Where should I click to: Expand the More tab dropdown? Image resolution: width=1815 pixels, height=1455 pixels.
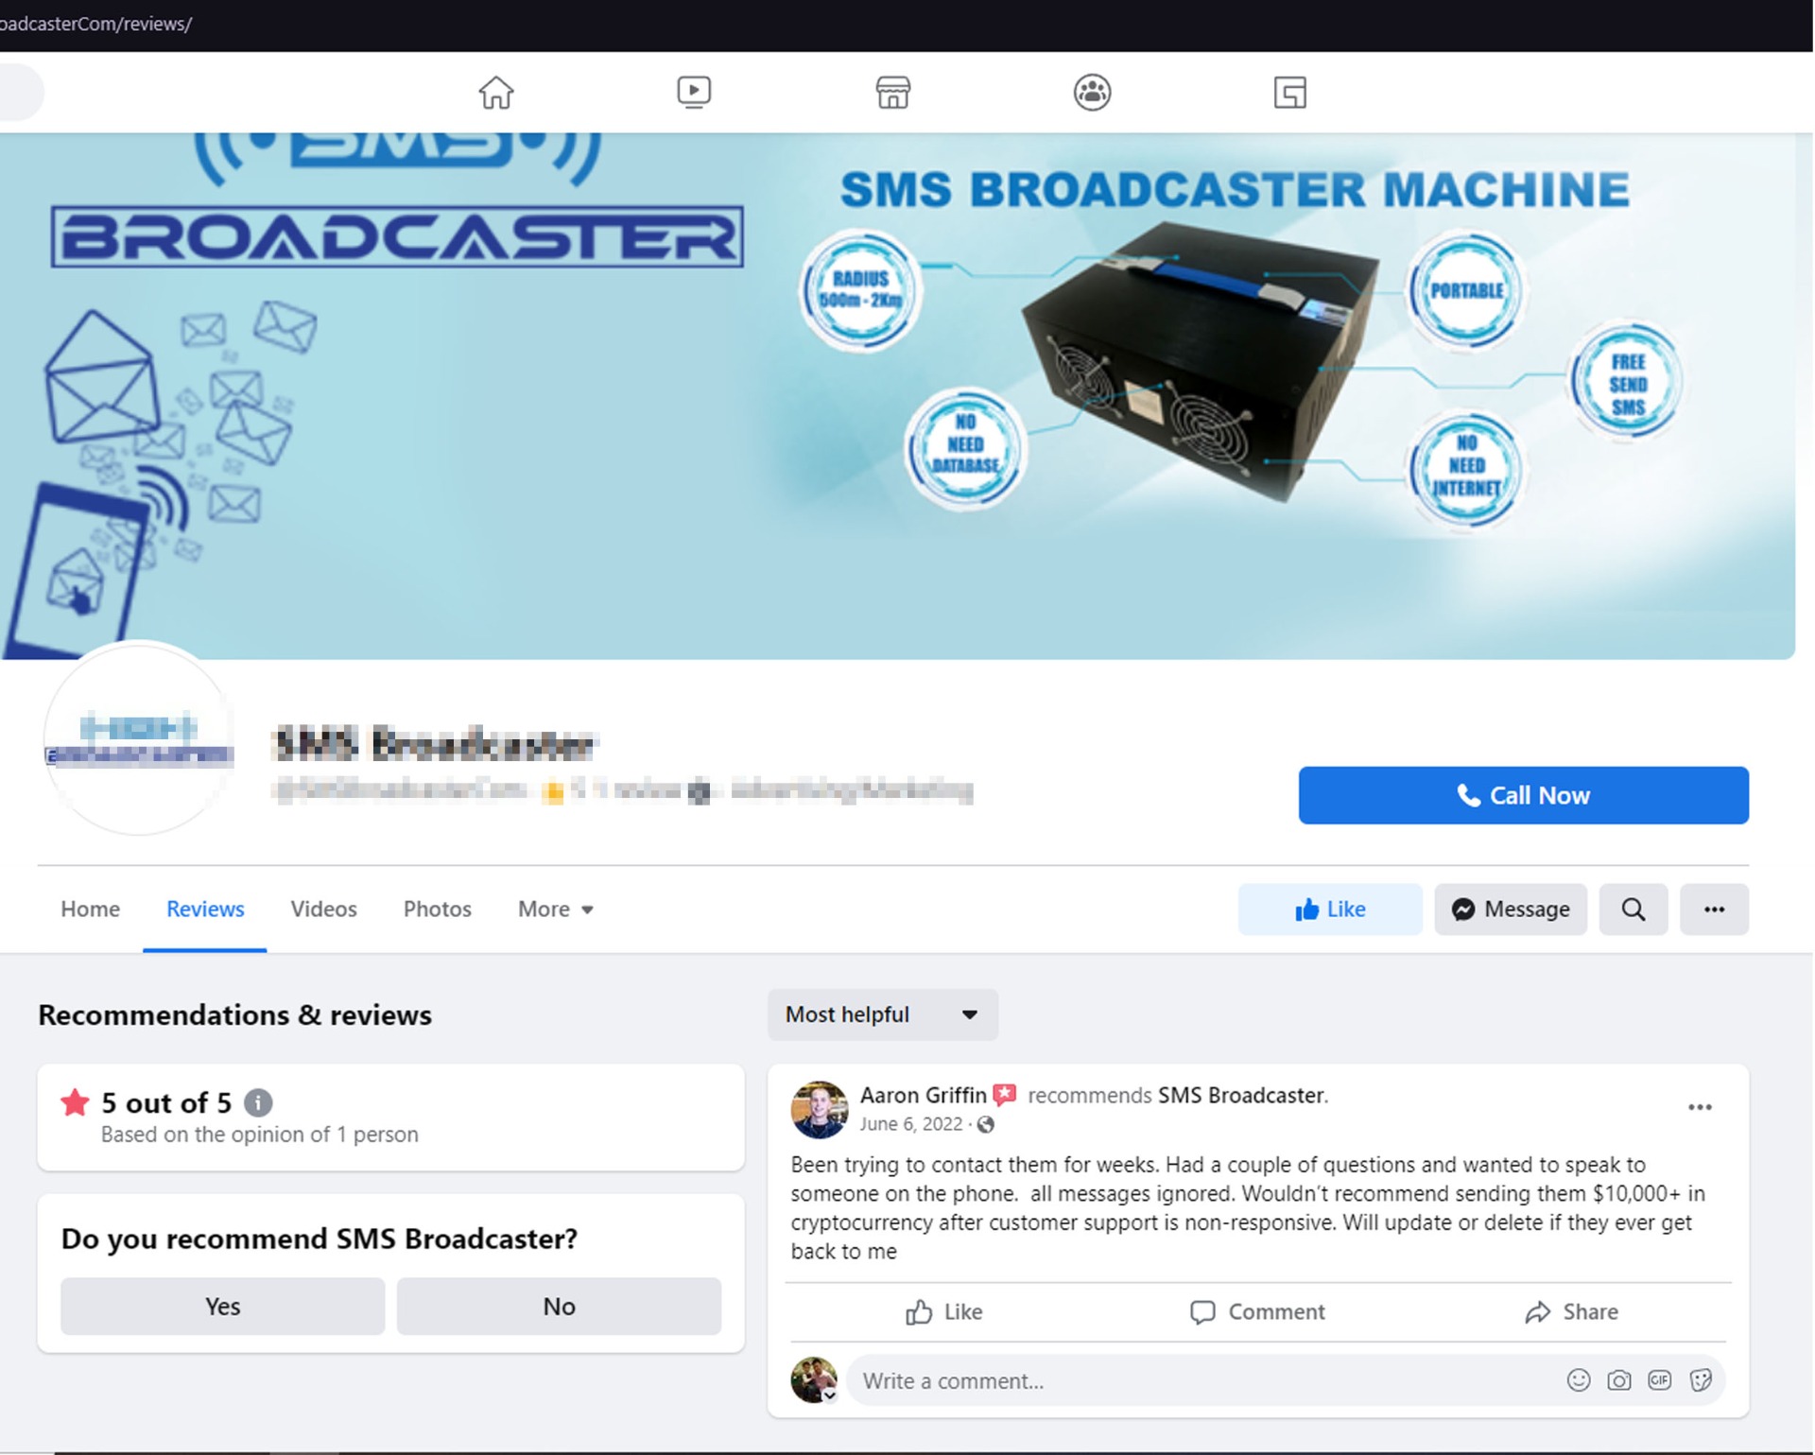point(556,909)
